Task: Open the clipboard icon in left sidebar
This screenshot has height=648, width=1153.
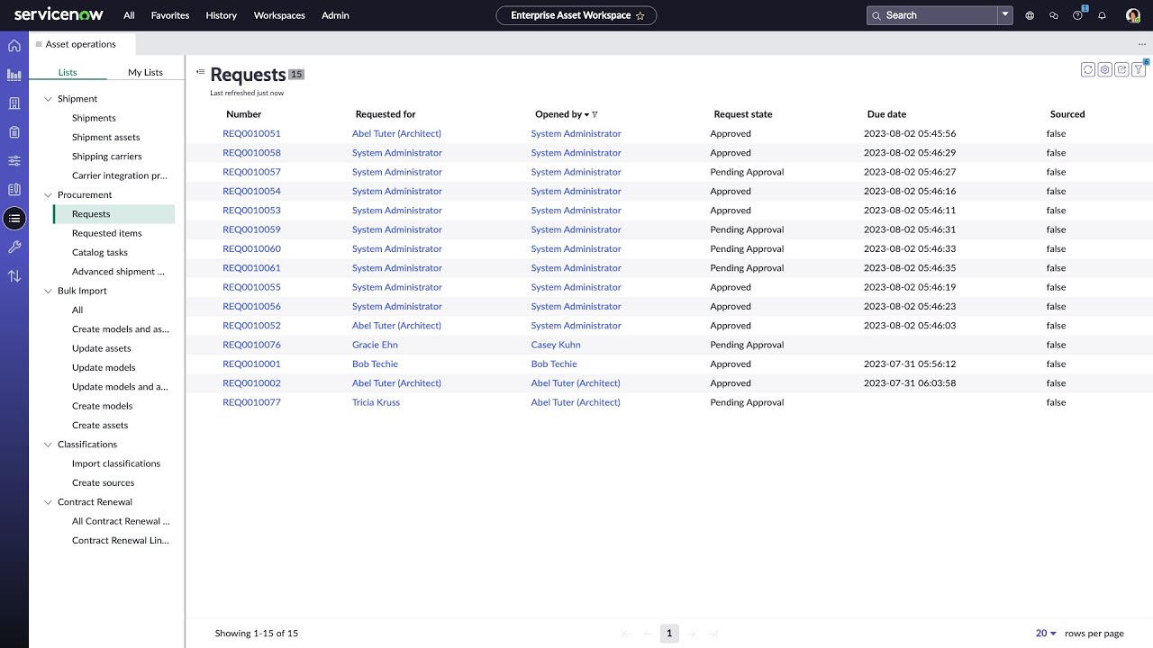Action: [x=14, y=132]
